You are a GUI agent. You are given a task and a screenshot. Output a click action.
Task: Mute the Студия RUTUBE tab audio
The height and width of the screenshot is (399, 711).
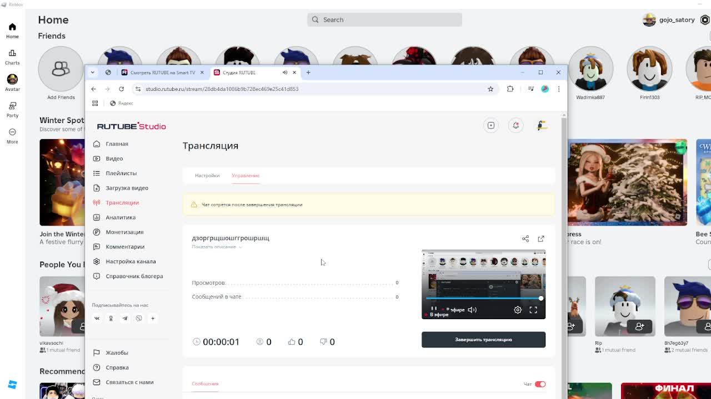(x=285, y=72)
